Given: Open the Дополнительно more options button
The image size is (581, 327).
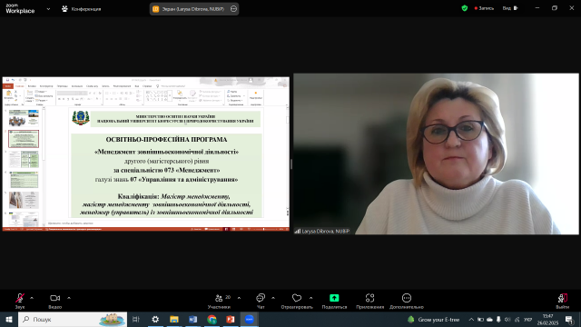Looking at the screenshot, I should (x=407, y=301).
